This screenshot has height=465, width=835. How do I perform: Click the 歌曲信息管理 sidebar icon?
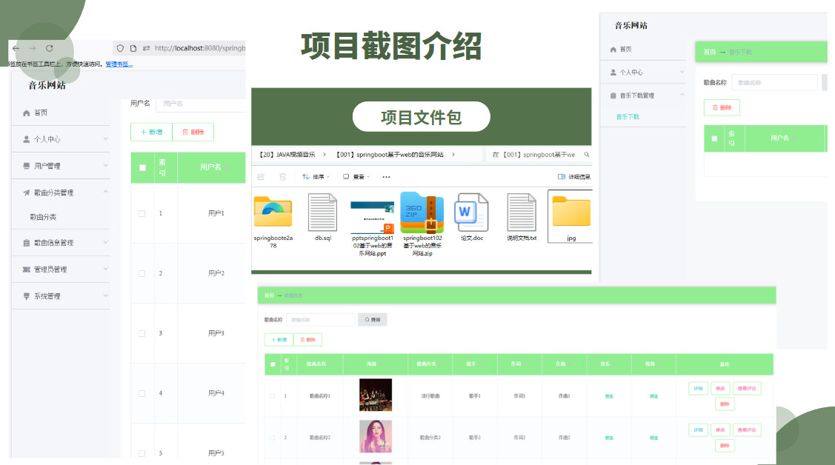click(26, 243)
